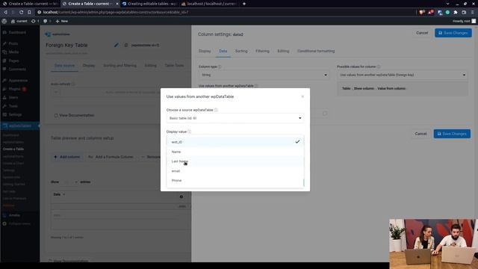The image size is (478, 269).
Task: Edit table title with pencil icon
Action: coord(117,45)
